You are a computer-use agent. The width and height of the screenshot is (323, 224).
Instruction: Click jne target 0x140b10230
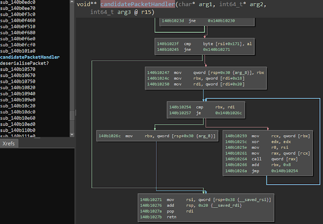click(221, 21)
